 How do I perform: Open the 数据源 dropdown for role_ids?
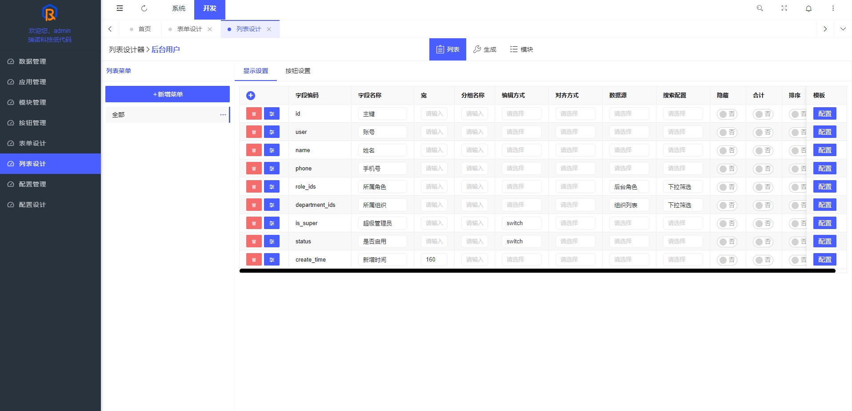coord(629,187)
